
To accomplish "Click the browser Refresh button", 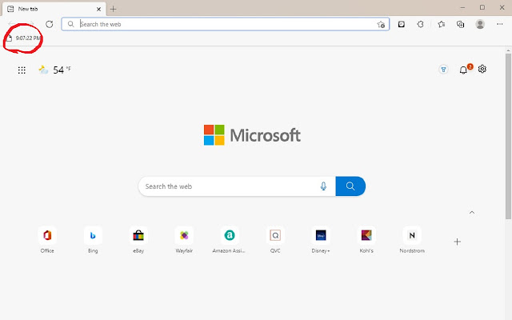I will click(x=50, y=24).
